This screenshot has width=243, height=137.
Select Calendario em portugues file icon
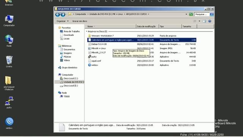90,40
